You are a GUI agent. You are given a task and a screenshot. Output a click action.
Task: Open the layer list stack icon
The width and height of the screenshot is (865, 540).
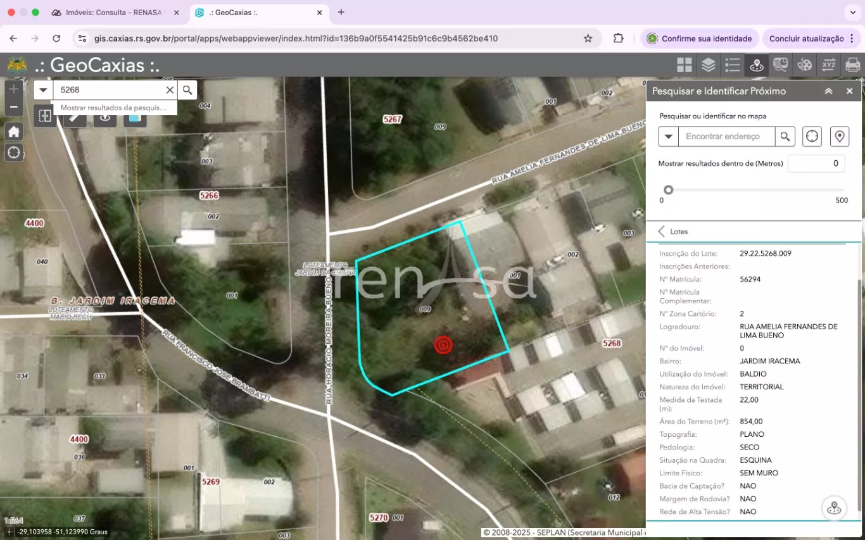click(x=708, y=65)
